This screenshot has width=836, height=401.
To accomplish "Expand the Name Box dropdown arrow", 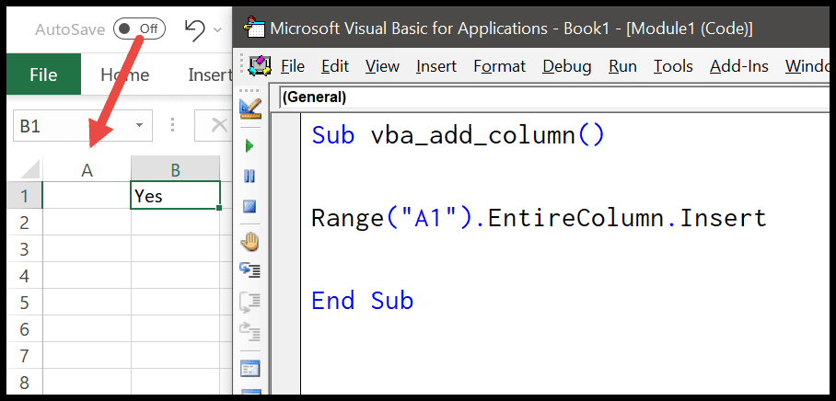I will pos(140,126).
